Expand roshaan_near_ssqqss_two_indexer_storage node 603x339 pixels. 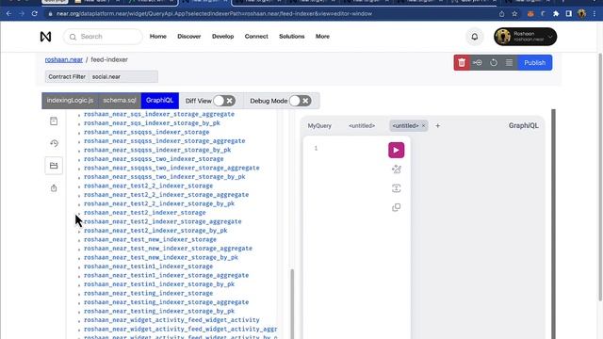pyautogui.click(x=79, y=160)
